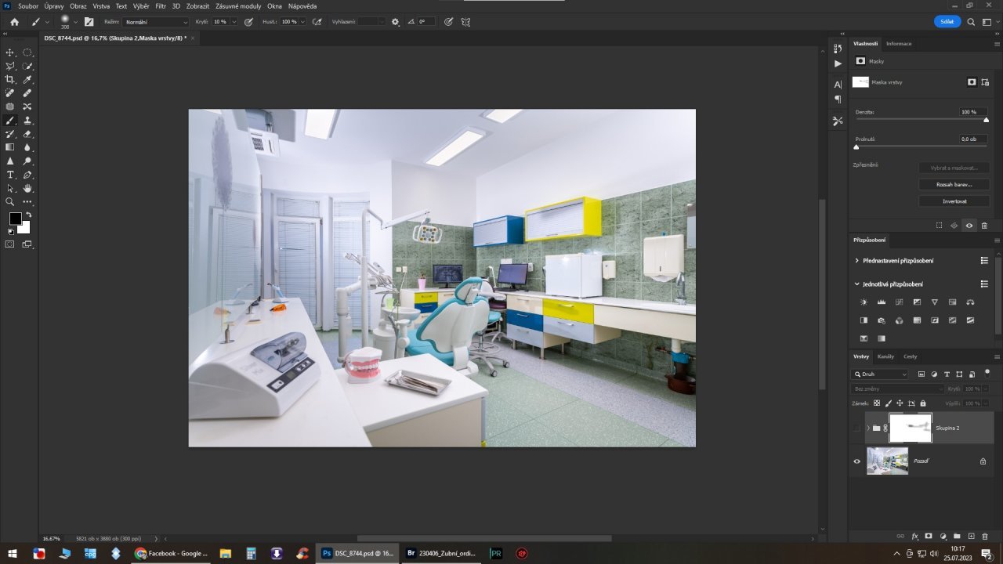Swap foreground and background colors
The height and width of the screenshot is (564, 1003).
point(28,215)
